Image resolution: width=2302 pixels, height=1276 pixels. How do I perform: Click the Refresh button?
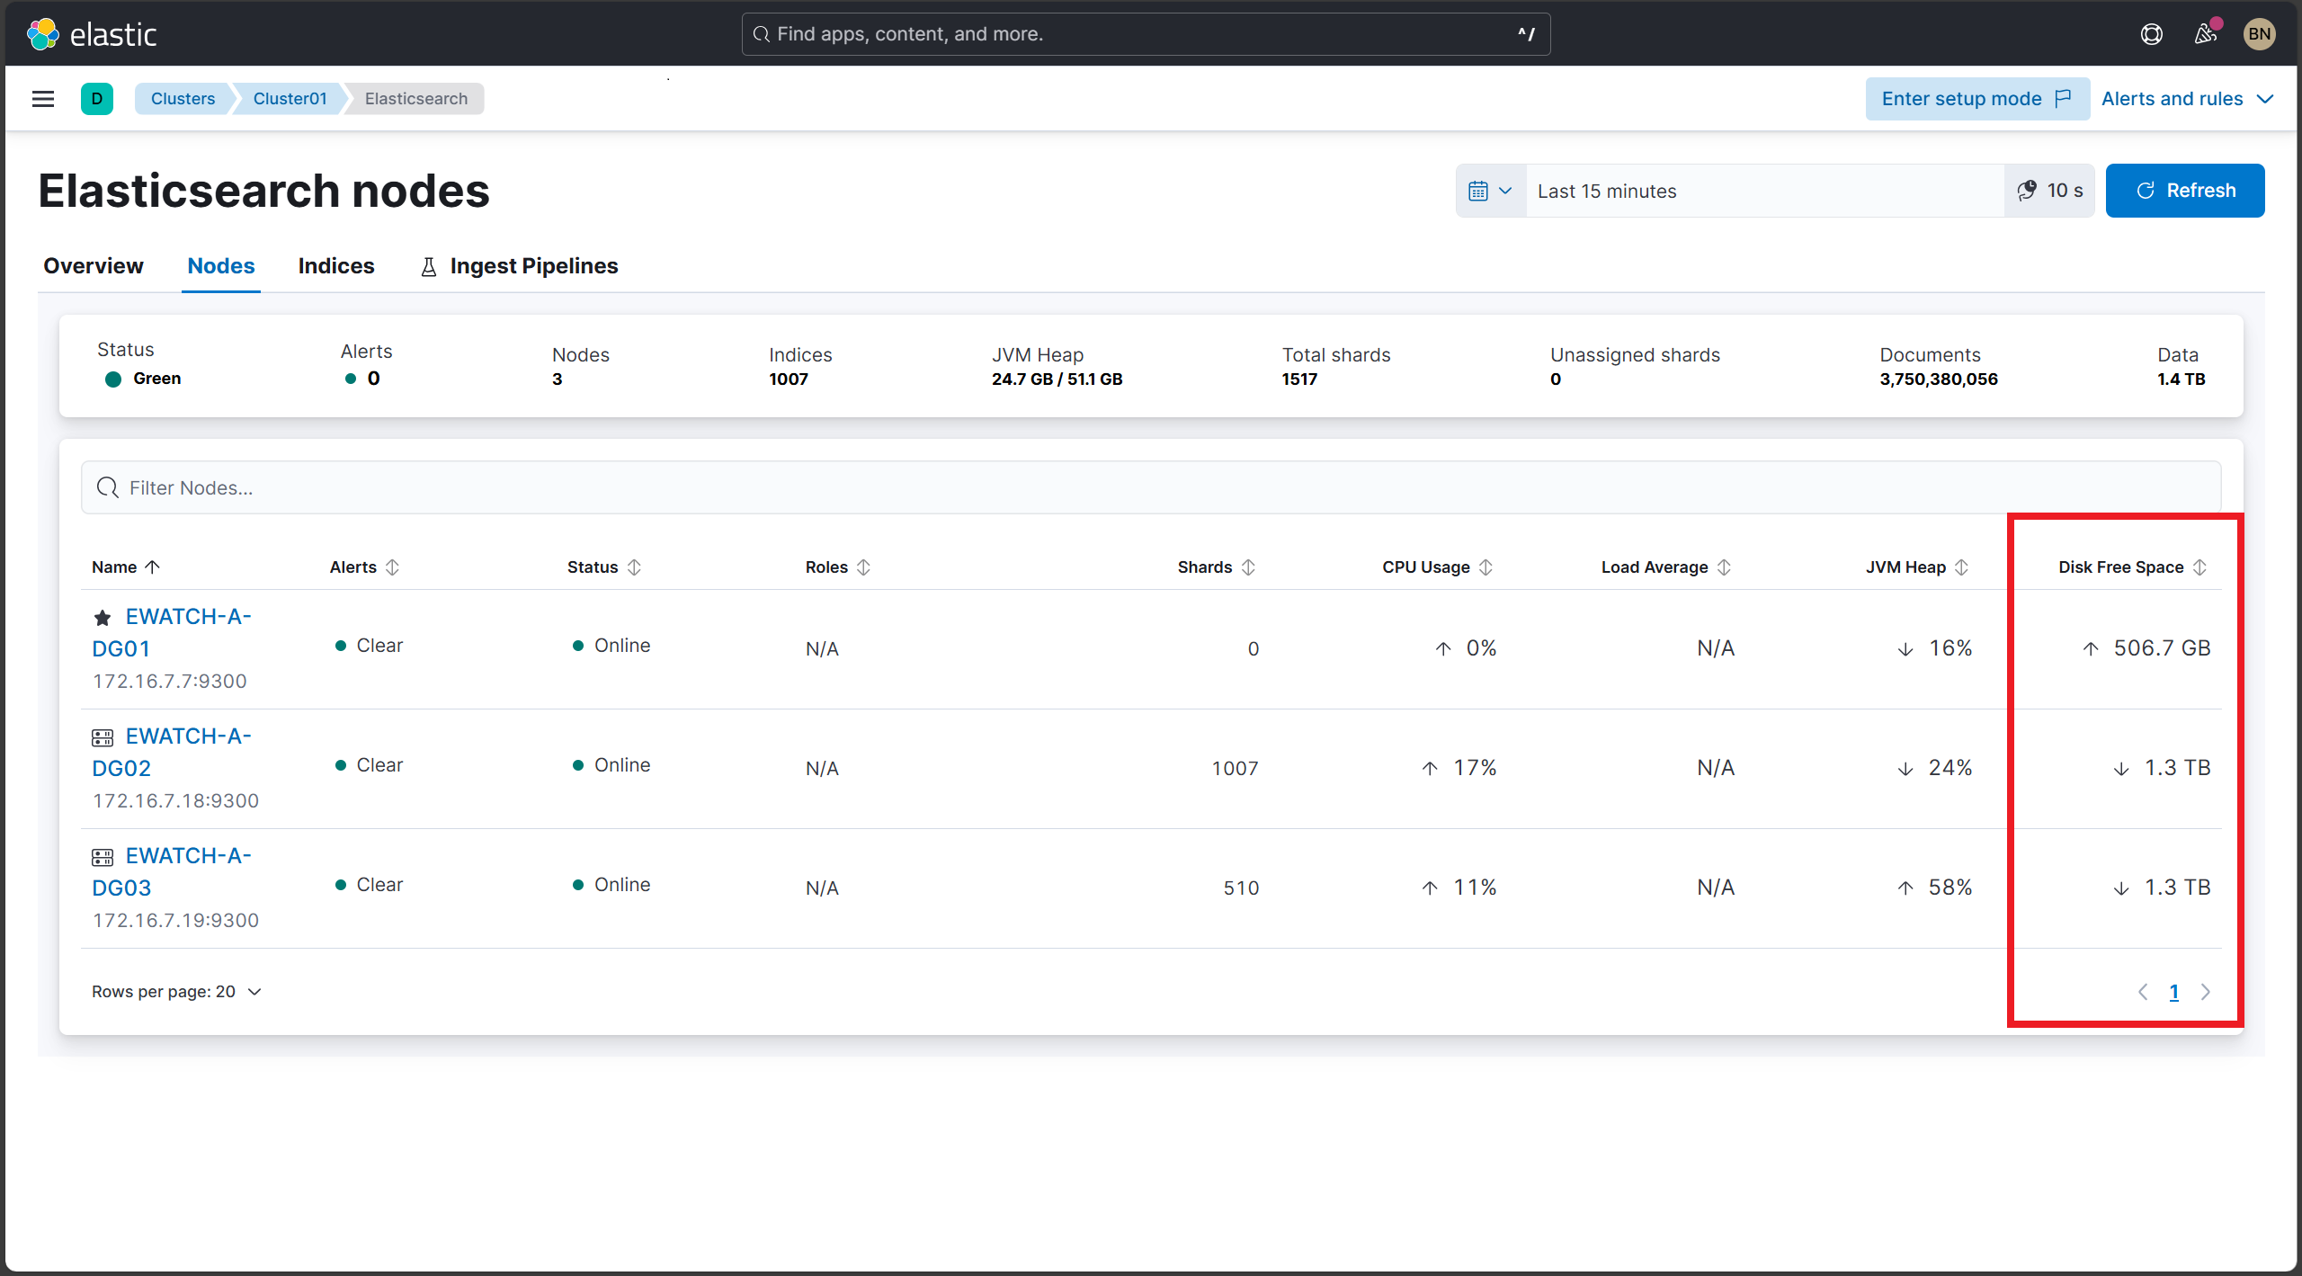point(2185,191)
